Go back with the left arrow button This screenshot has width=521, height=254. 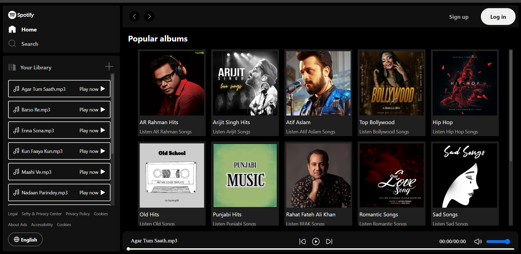(x=134, y=17)
